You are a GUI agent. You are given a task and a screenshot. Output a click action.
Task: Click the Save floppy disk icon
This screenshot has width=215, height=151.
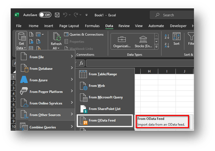57,15
